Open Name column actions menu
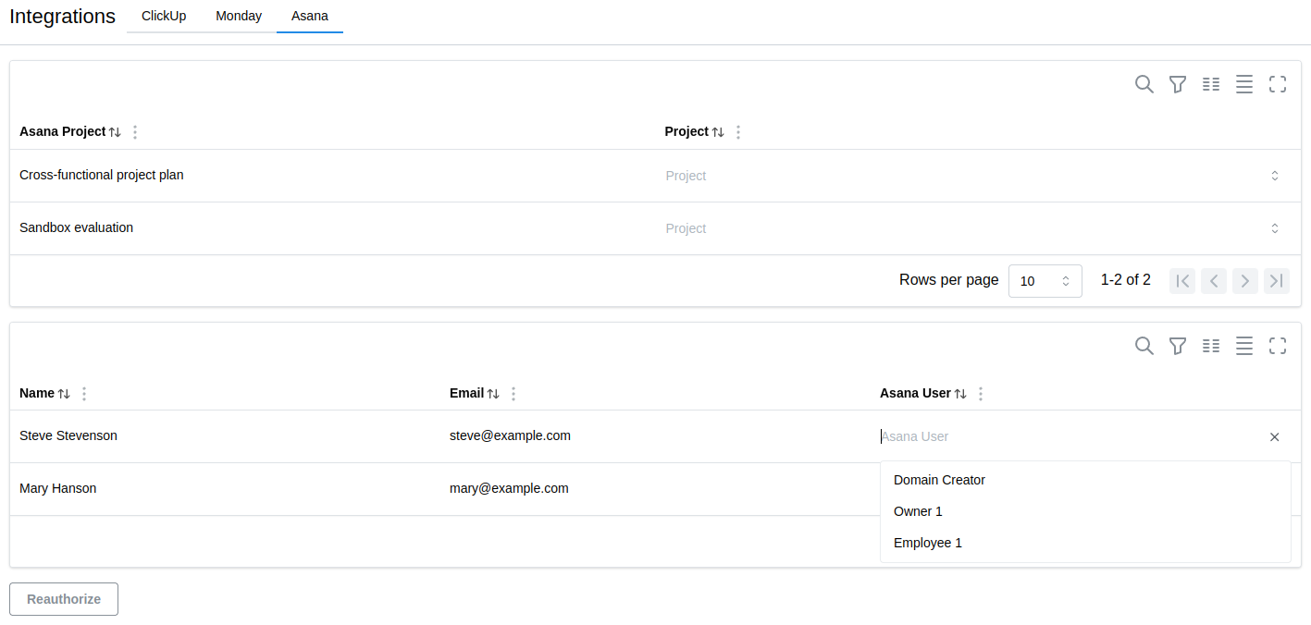 [x=84, y=394]
